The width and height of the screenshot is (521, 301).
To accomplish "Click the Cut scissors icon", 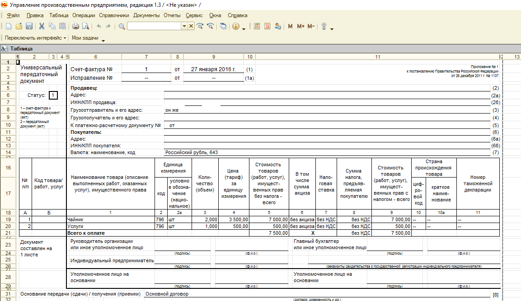I will 42,26.
